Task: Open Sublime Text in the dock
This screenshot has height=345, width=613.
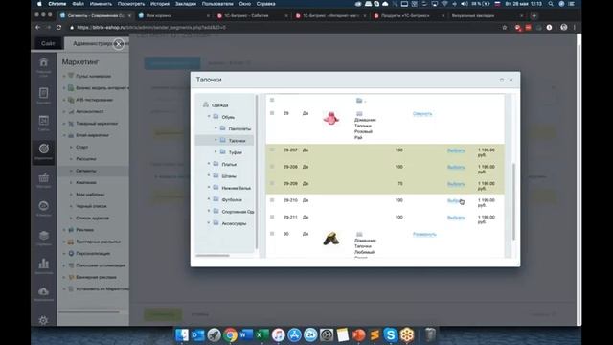Action: 375,334
